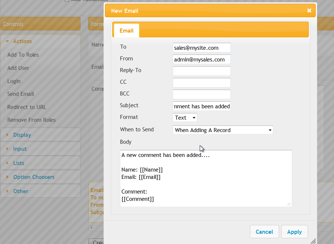Screen dimensions: 334x244
Task: Click into the BCC field
Action: click(x=202, y=94)
